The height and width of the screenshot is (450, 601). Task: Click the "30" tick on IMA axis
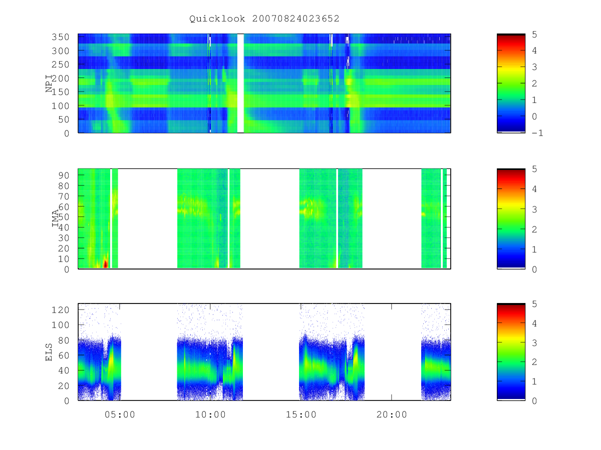64,237
